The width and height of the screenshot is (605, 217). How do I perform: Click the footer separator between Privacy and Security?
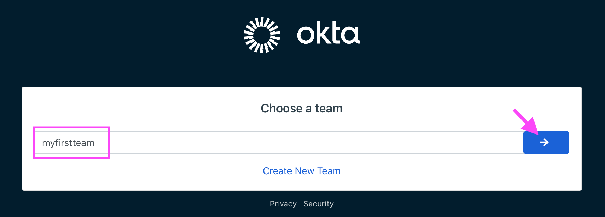(300, 204)
